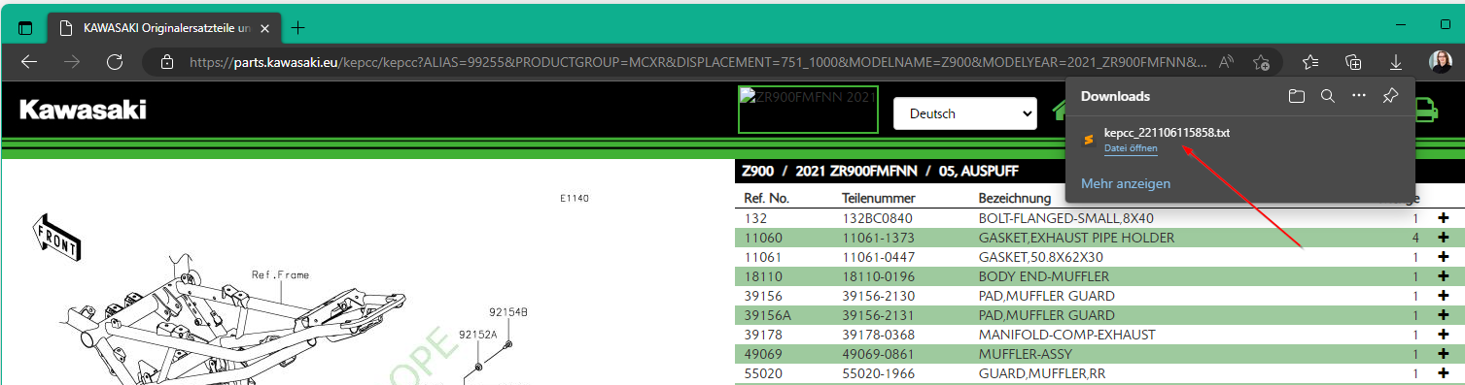Click 'Mehr anzeigen' in Downloads
This screenshot has width=1465, height=385.
[1126, 183]
